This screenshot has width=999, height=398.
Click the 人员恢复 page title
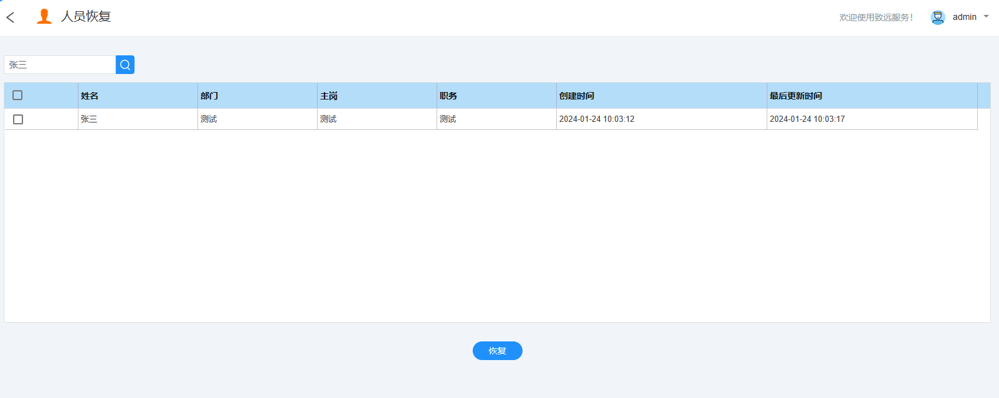pyautogui.click(x=86, y=16)
